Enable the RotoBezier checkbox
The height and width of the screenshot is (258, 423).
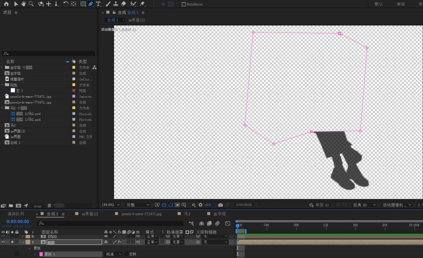click(184, 4)
